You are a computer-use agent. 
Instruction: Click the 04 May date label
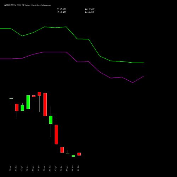click(78, 168)
